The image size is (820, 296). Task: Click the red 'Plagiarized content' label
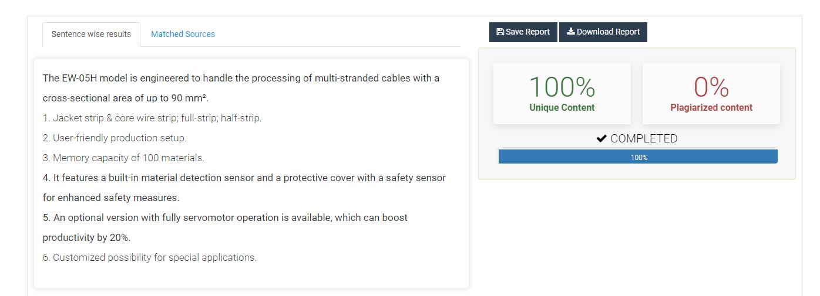coord(711,108)
